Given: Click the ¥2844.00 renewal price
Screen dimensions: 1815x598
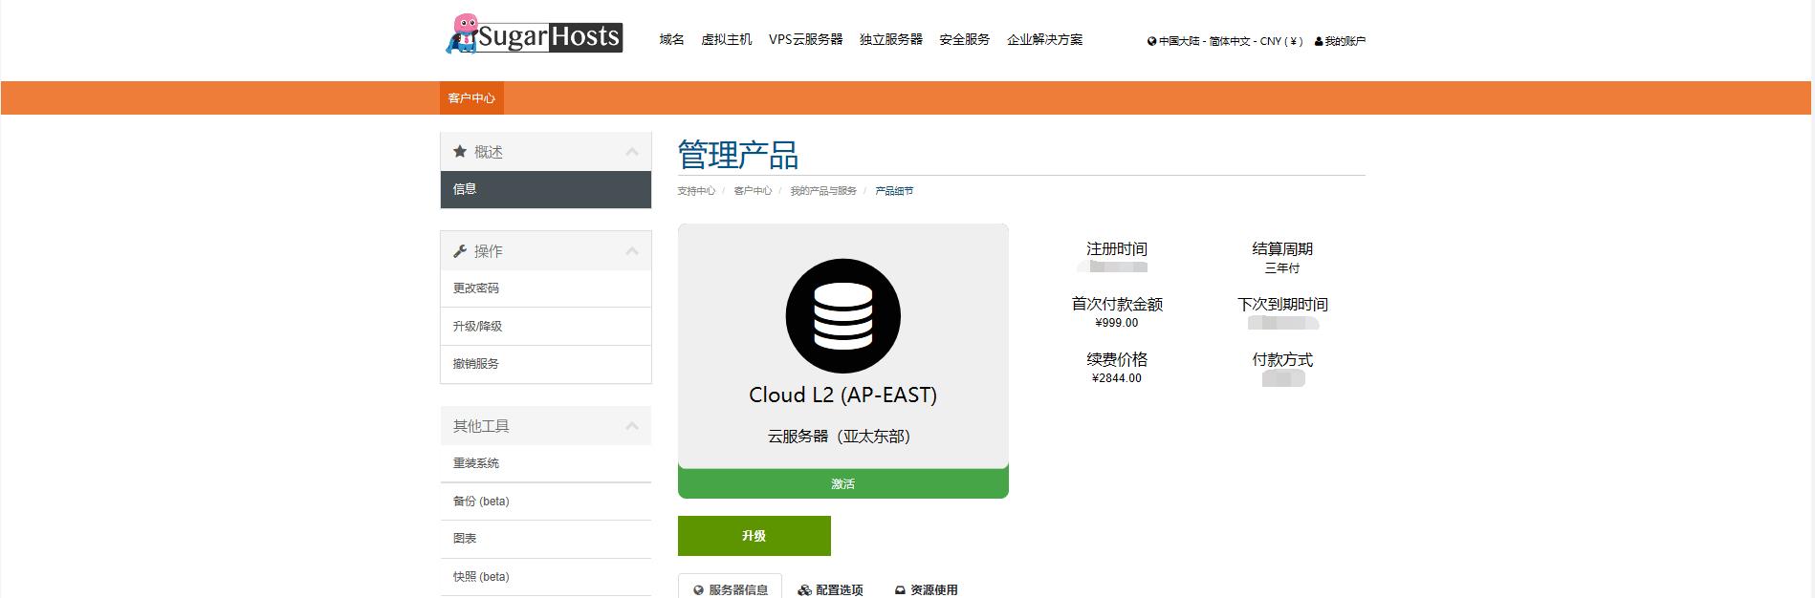Looking at the screenshot, I should (x=1117, y=378).
